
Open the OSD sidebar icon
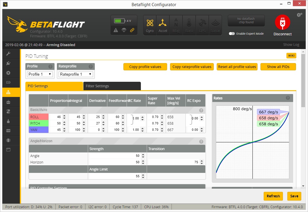click(x=8, y=131)
